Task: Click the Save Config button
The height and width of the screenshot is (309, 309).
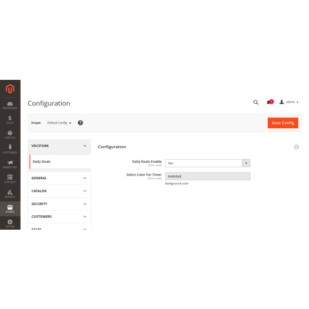Action: pyautogui.click(x=283, y=123)
